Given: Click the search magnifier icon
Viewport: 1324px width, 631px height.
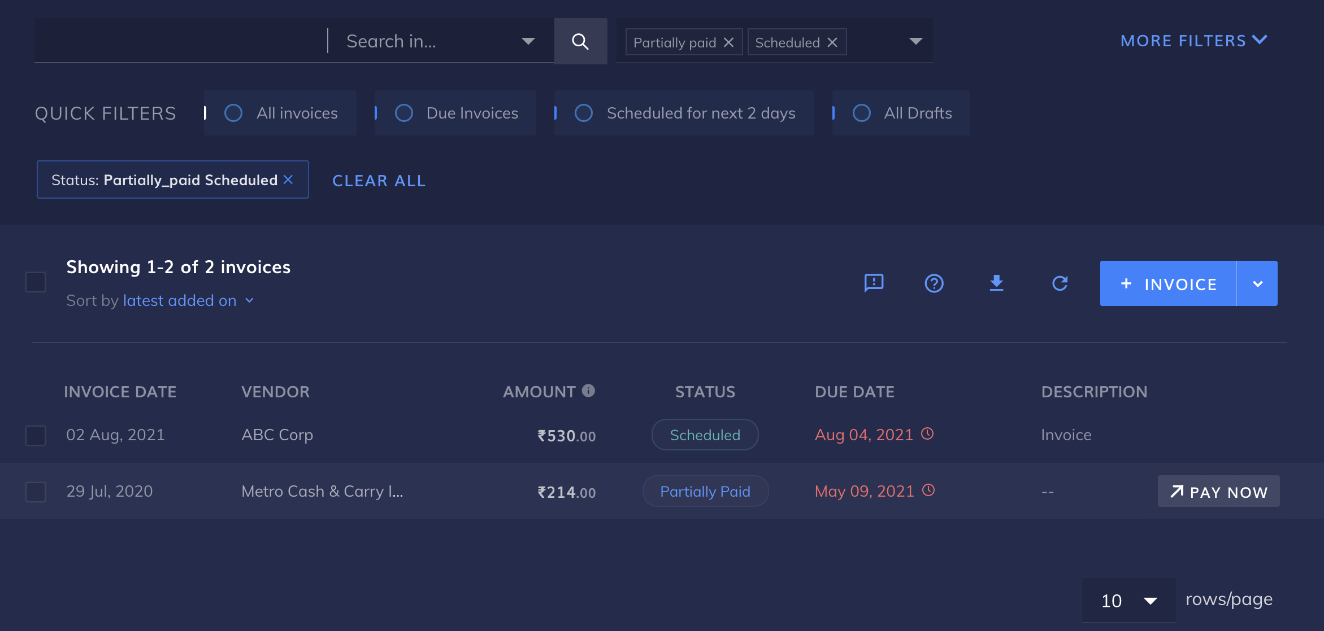Looking at the screenshot, I should (x=580, y=41).
